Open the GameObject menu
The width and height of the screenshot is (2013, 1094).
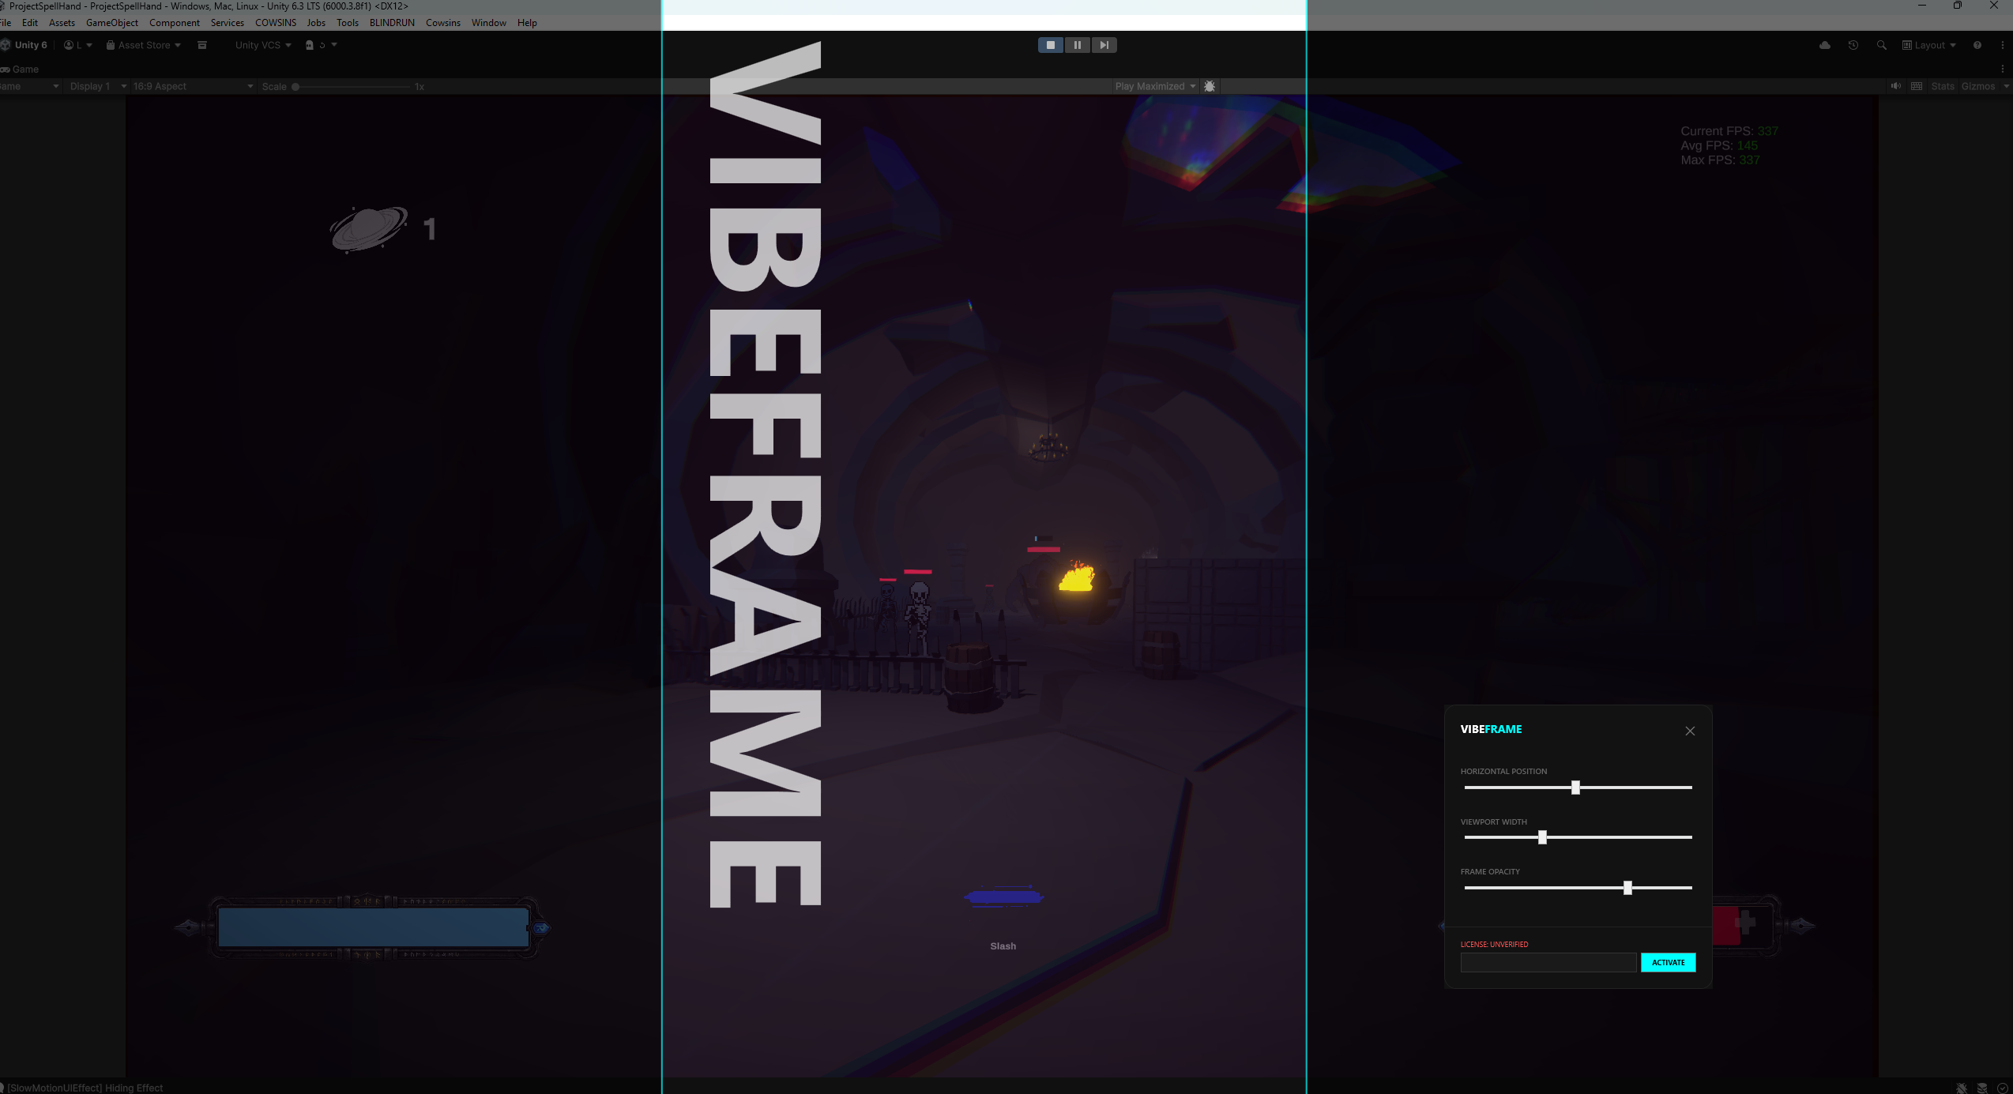point(111,22)
